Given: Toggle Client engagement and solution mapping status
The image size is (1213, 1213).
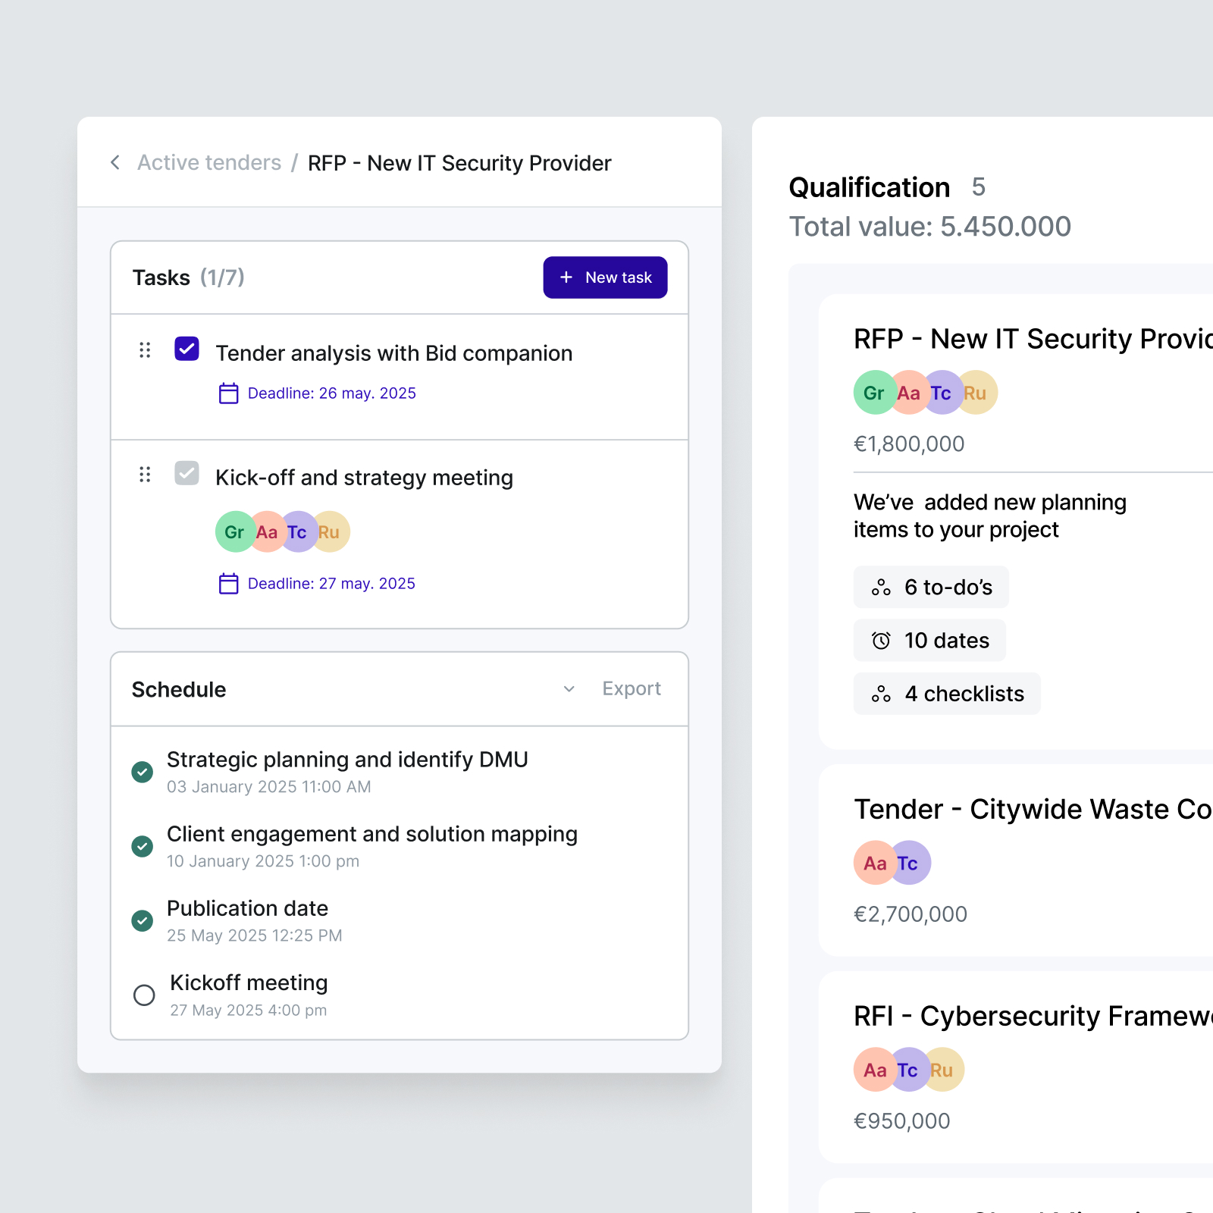Looking at the screenshot, I should [143, 846].
